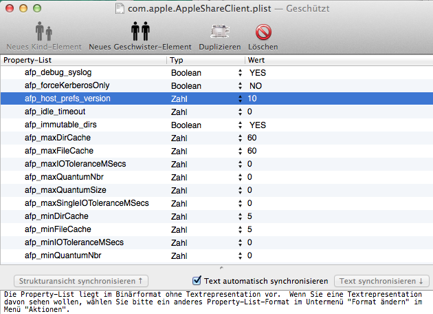Select the afp_maxIOToleranceMSecs key
Image resolution: width=433 pixels, height=314 pixels.
(75, 164)
